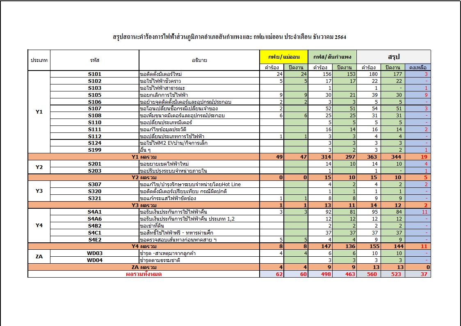The width and height of the screenshot is (461, 326).
Task: Click the คงเหลือ column header
Action: (418, 67)
